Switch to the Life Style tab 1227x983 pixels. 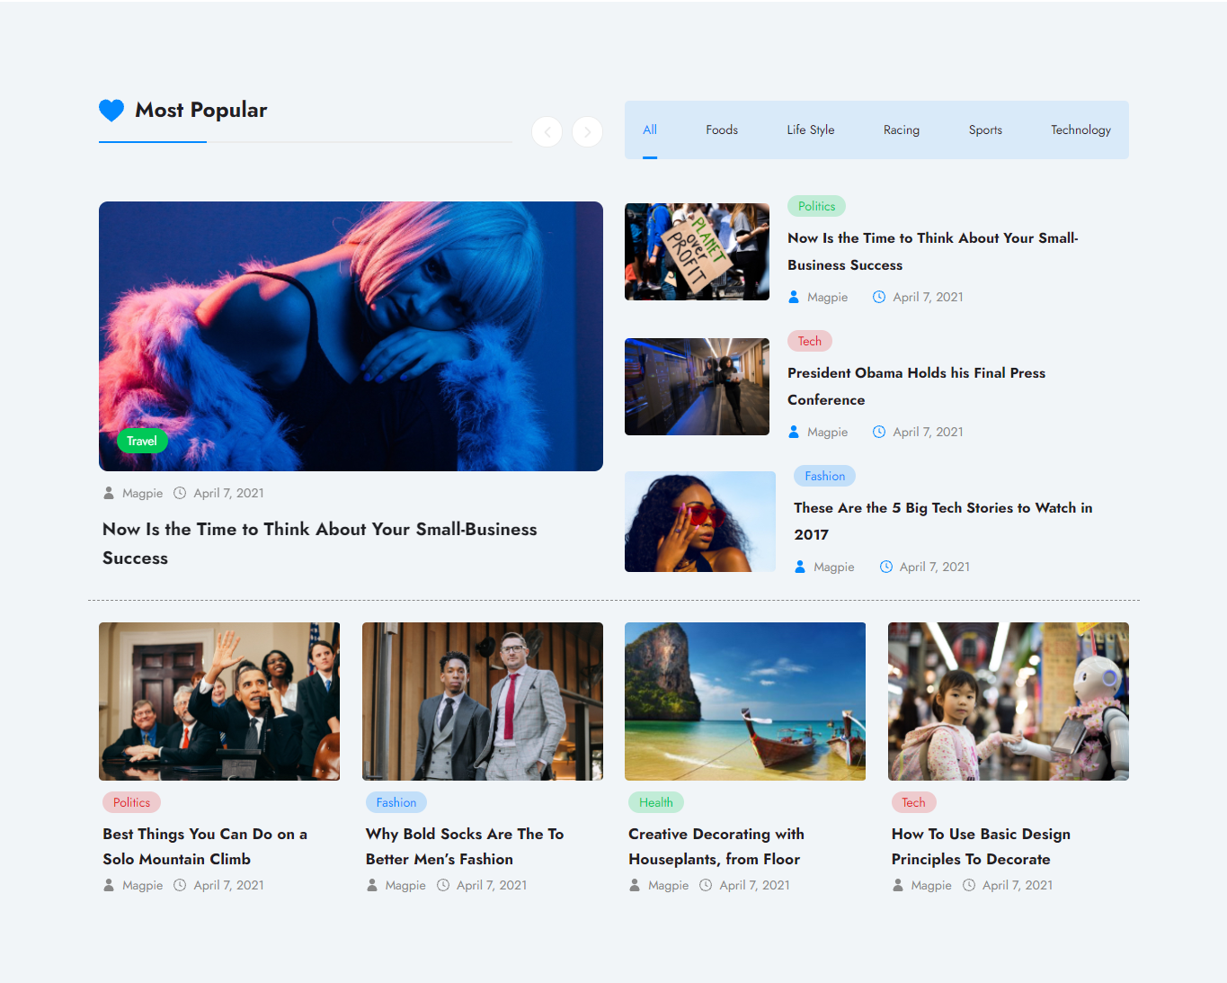810,130
